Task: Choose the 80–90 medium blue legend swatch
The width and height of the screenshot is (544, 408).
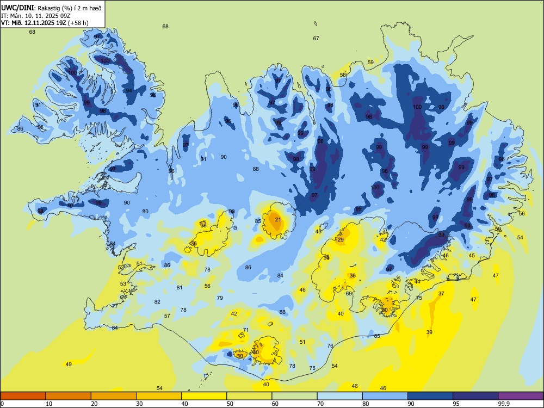Action: click(x=385, y=396)
